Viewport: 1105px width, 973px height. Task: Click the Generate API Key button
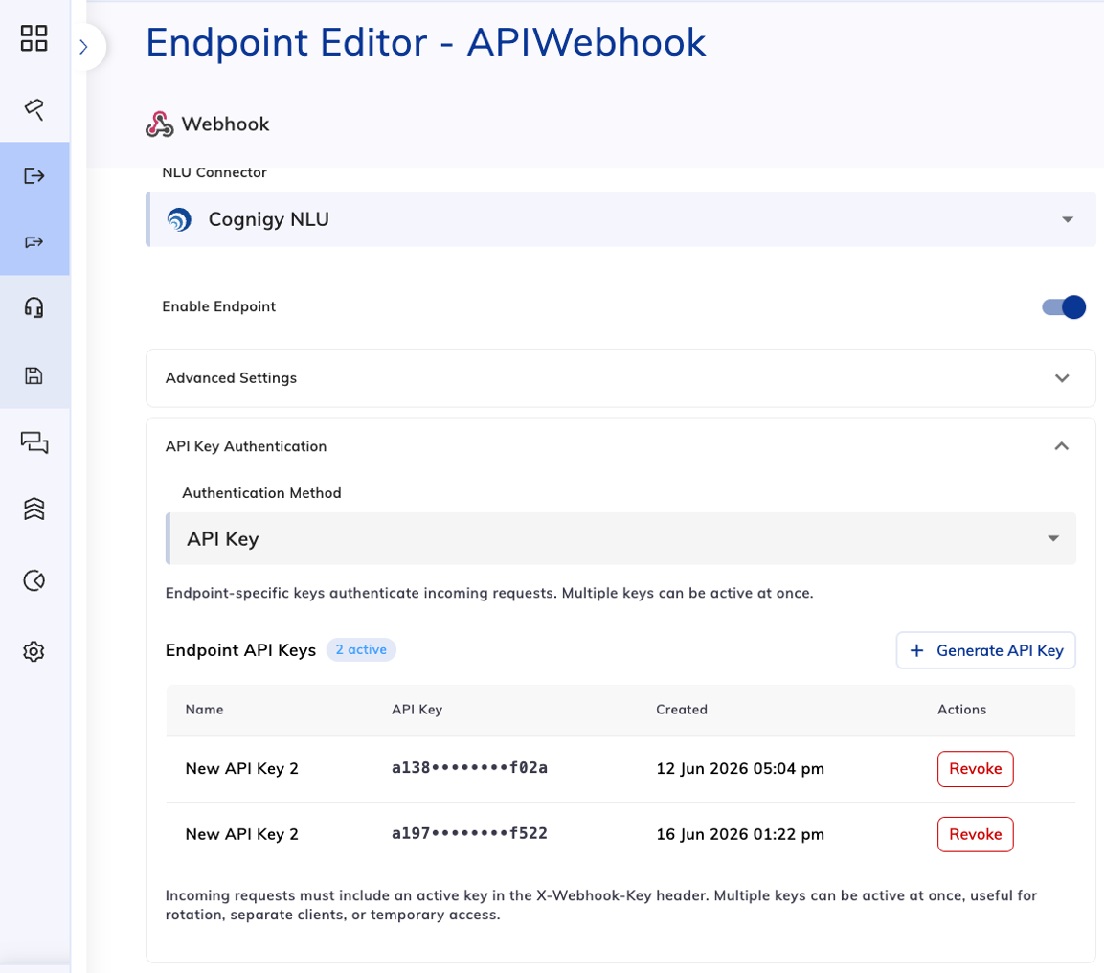pos(986,650)
